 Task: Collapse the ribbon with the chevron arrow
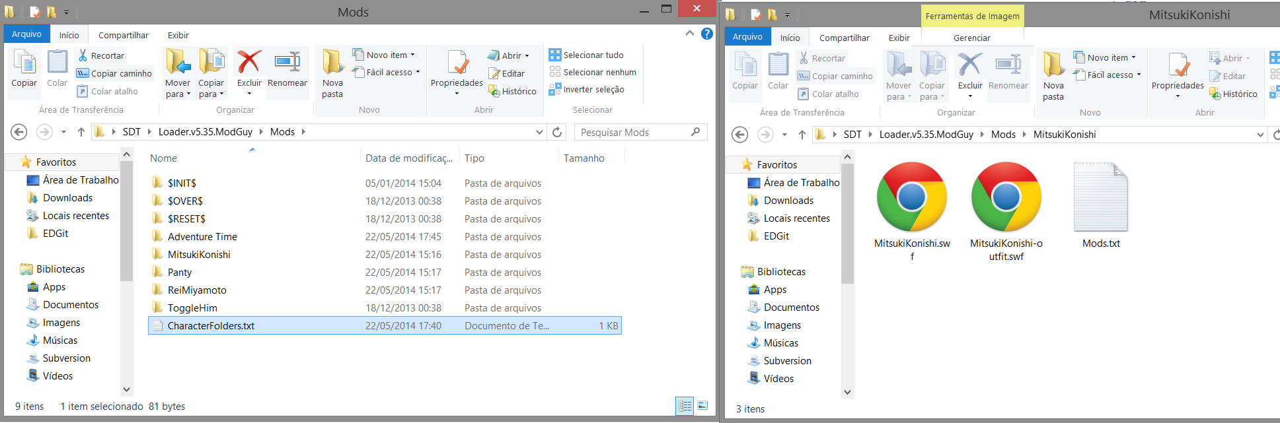coord(689,34)
